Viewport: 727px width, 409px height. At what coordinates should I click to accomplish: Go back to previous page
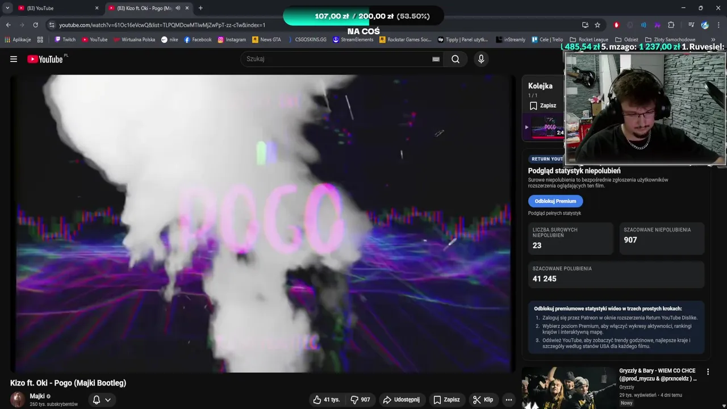click(8, 25)
